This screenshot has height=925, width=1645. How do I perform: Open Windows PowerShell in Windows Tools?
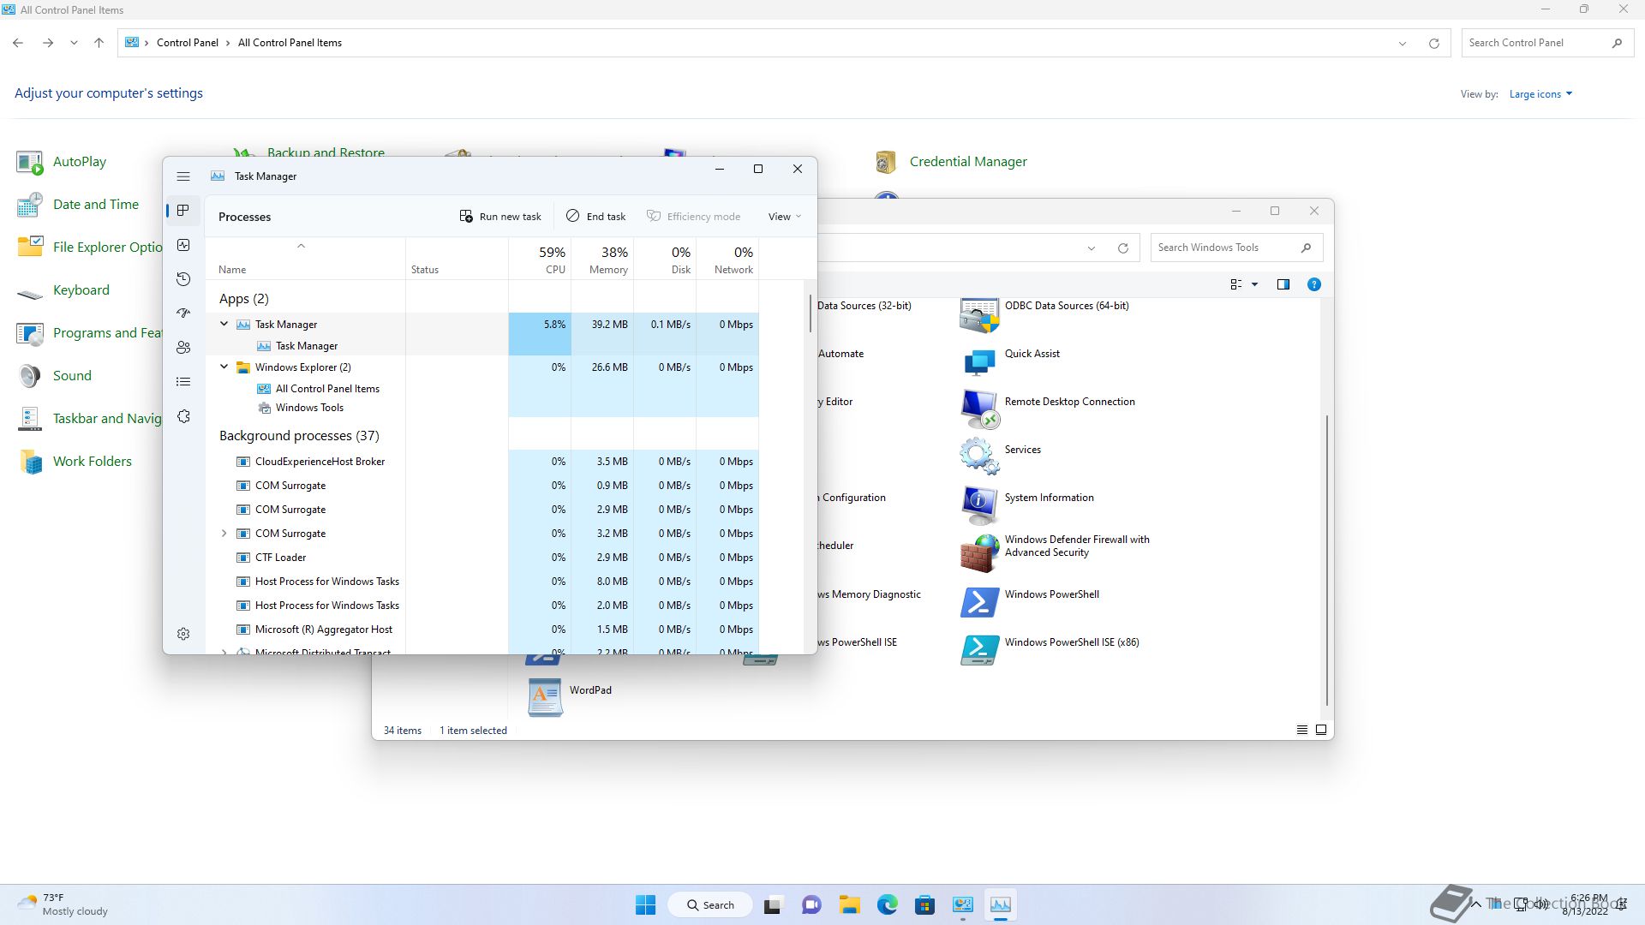1030,602
